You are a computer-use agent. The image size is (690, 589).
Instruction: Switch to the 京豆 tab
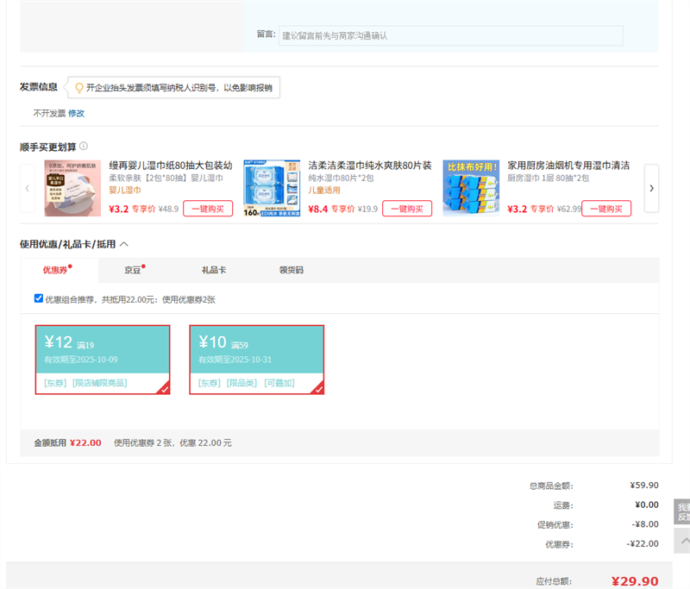[133, 270]
